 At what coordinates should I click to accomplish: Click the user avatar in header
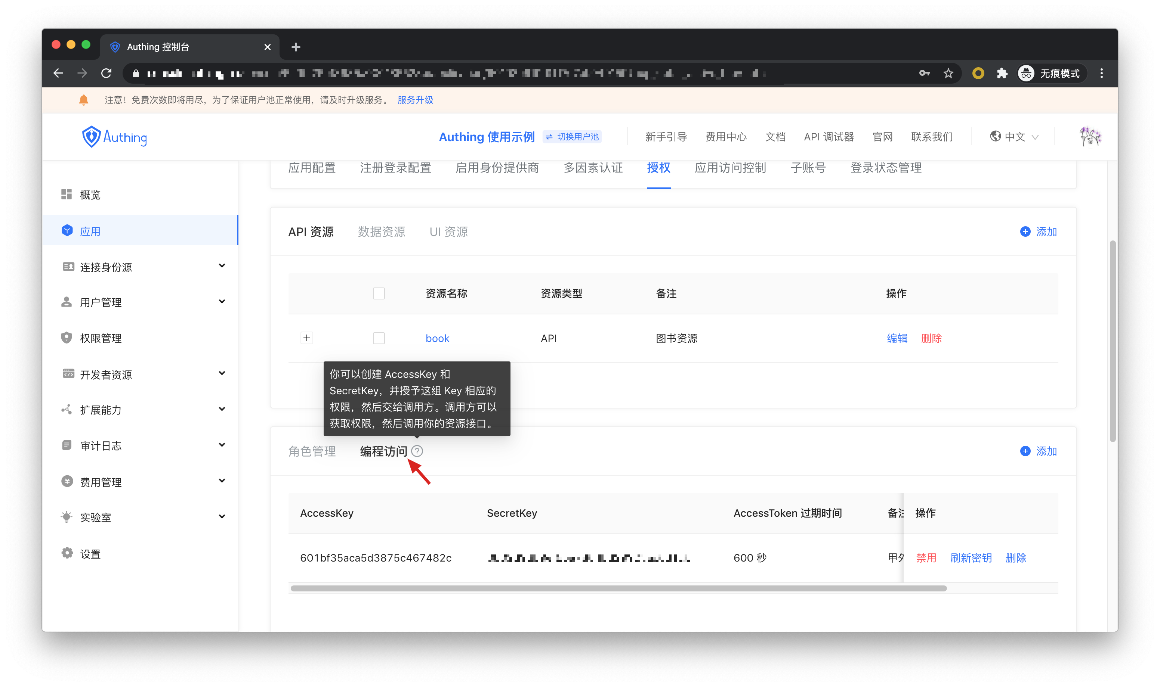[1090, 137]
